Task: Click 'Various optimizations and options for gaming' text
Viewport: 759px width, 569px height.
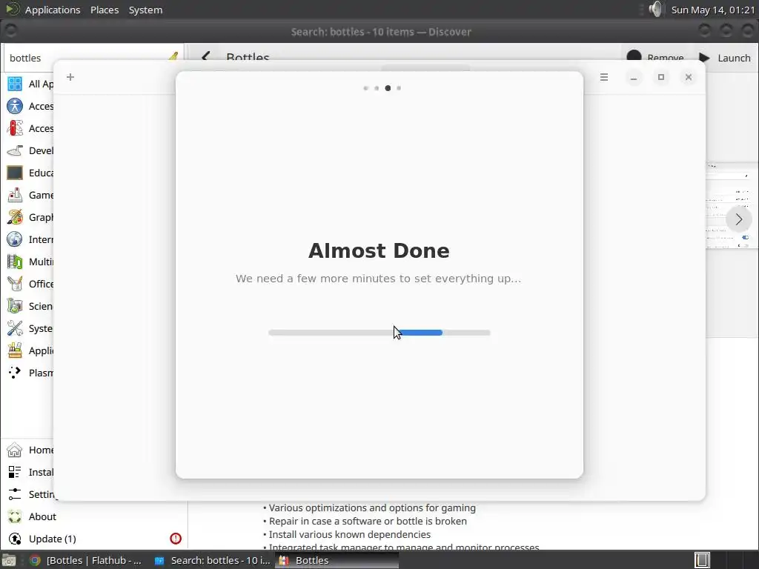Action: click(372, 508)
